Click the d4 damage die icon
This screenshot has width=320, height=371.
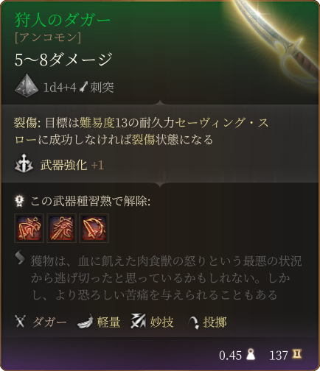[x=27, y=86]
